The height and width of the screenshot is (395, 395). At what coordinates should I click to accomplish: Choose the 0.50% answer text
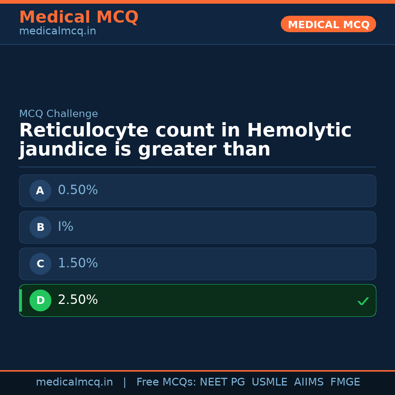[78, 190]
